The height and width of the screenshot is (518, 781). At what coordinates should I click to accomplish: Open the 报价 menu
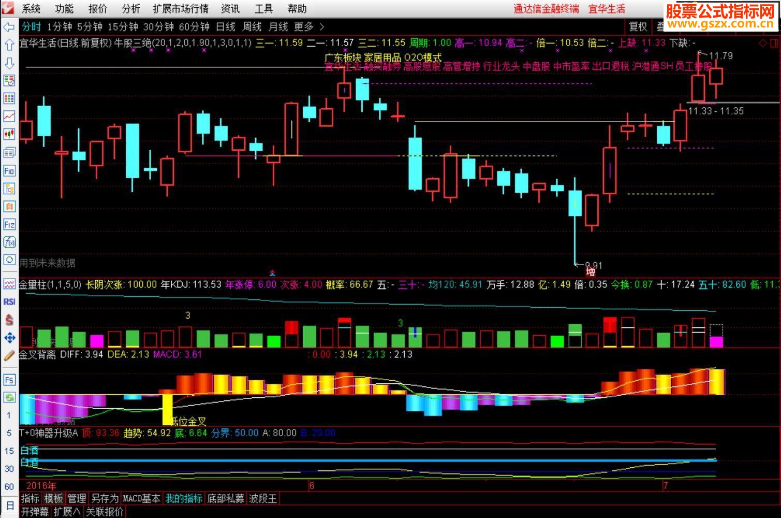(x=97, y=9)
